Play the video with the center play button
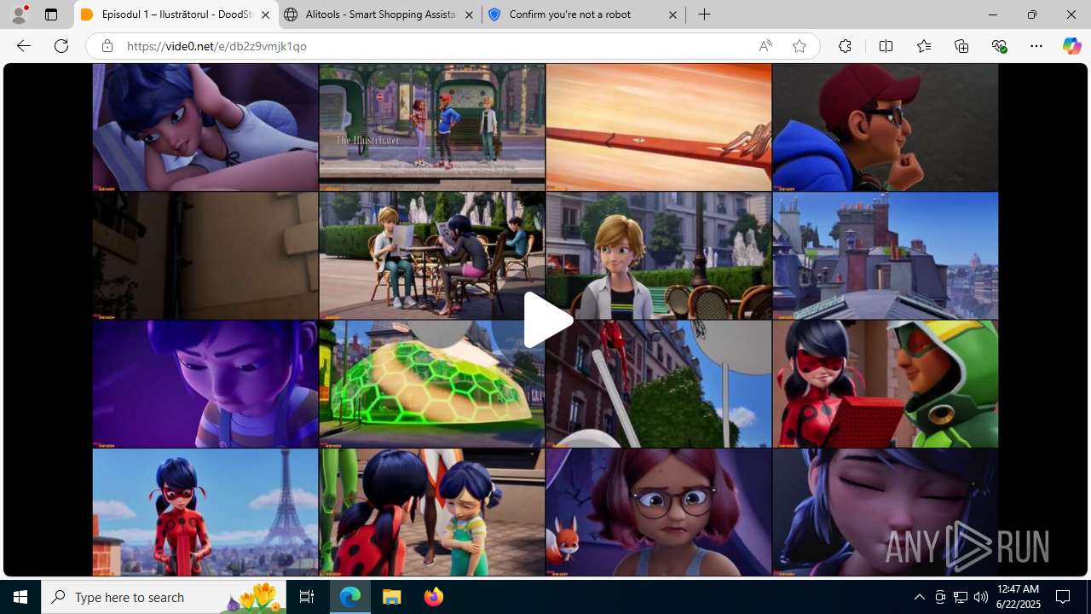Viewport: 1091px width, 614px height. (548, 320)
